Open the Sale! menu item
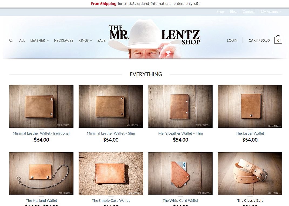This screenshot has height=206, width=289. (102, 40)
